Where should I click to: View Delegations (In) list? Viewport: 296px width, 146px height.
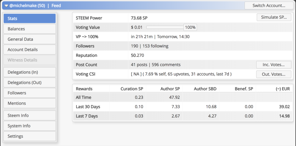coord(30,72)
